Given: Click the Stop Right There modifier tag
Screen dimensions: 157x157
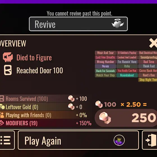Looking at the screenshot, I should tap(147, 80).
